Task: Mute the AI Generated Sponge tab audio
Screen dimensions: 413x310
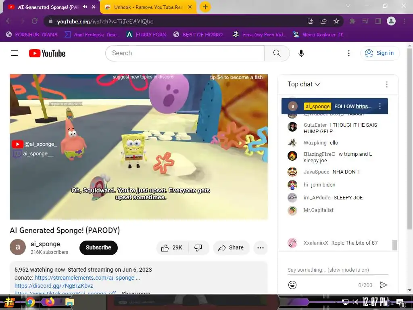Action: pos(85,7)
